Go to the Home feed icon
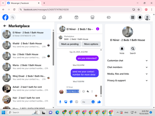 pos(44,17)
